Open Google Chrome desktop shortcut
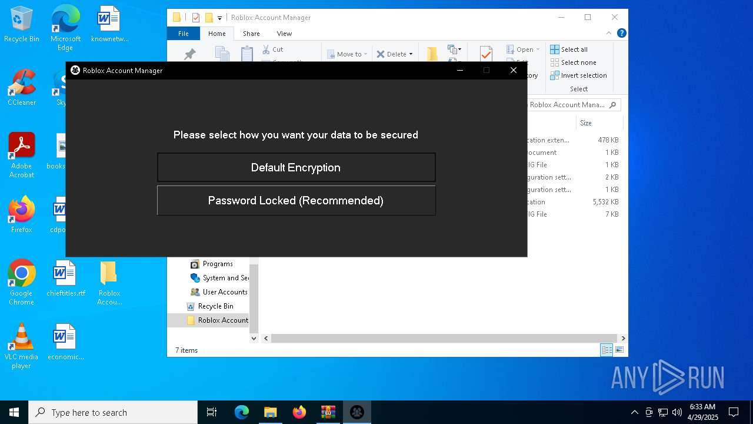 pos(22,283)
